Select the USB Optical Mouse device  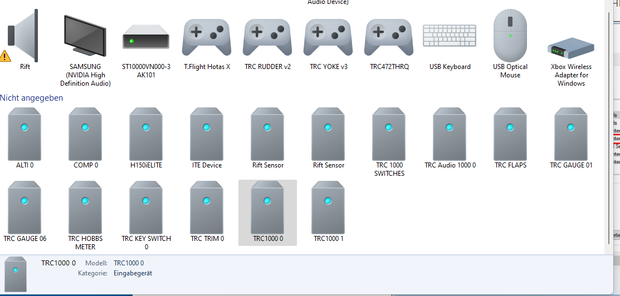click(510, 43)
